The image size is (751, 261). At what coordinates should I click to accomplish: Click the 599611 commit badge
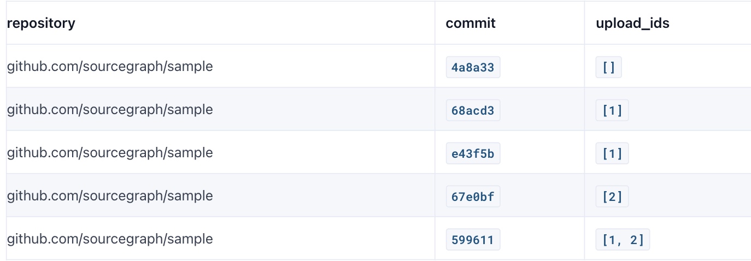(x=473, y=240)
